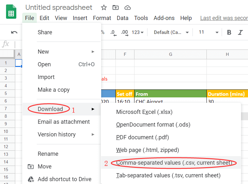The height and width of the screenshot is (184, 248).
Task: Click the decrease decimal places button
Action: (x=113, y=32)
